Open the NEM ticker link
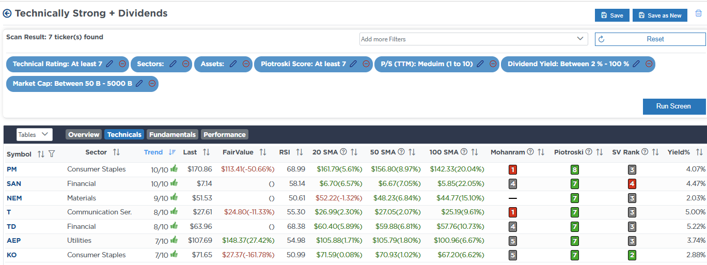707x265 pixels. [x=14, y=198]
